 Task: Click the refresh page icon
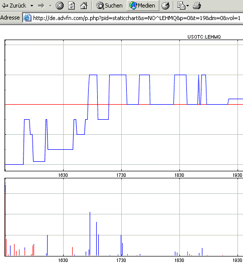coord(72,6)
